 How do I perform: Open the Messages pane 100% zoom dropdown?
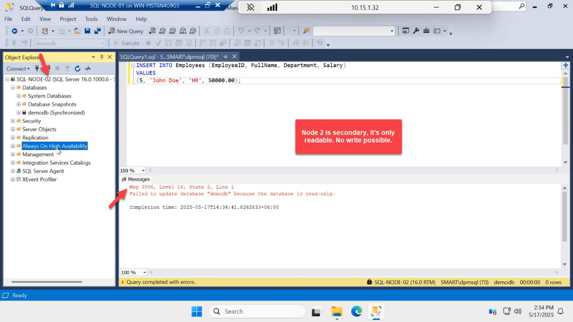[144, 272]
